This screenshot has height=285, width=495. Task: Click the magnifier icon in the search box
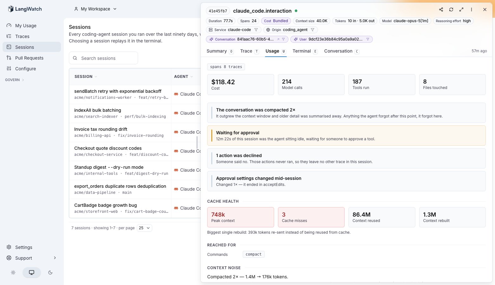(x=75, y=58)
